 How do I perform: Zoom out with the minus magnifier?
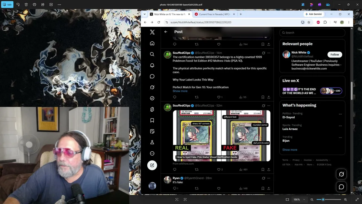pyautogui.click(x=312, y=199)
